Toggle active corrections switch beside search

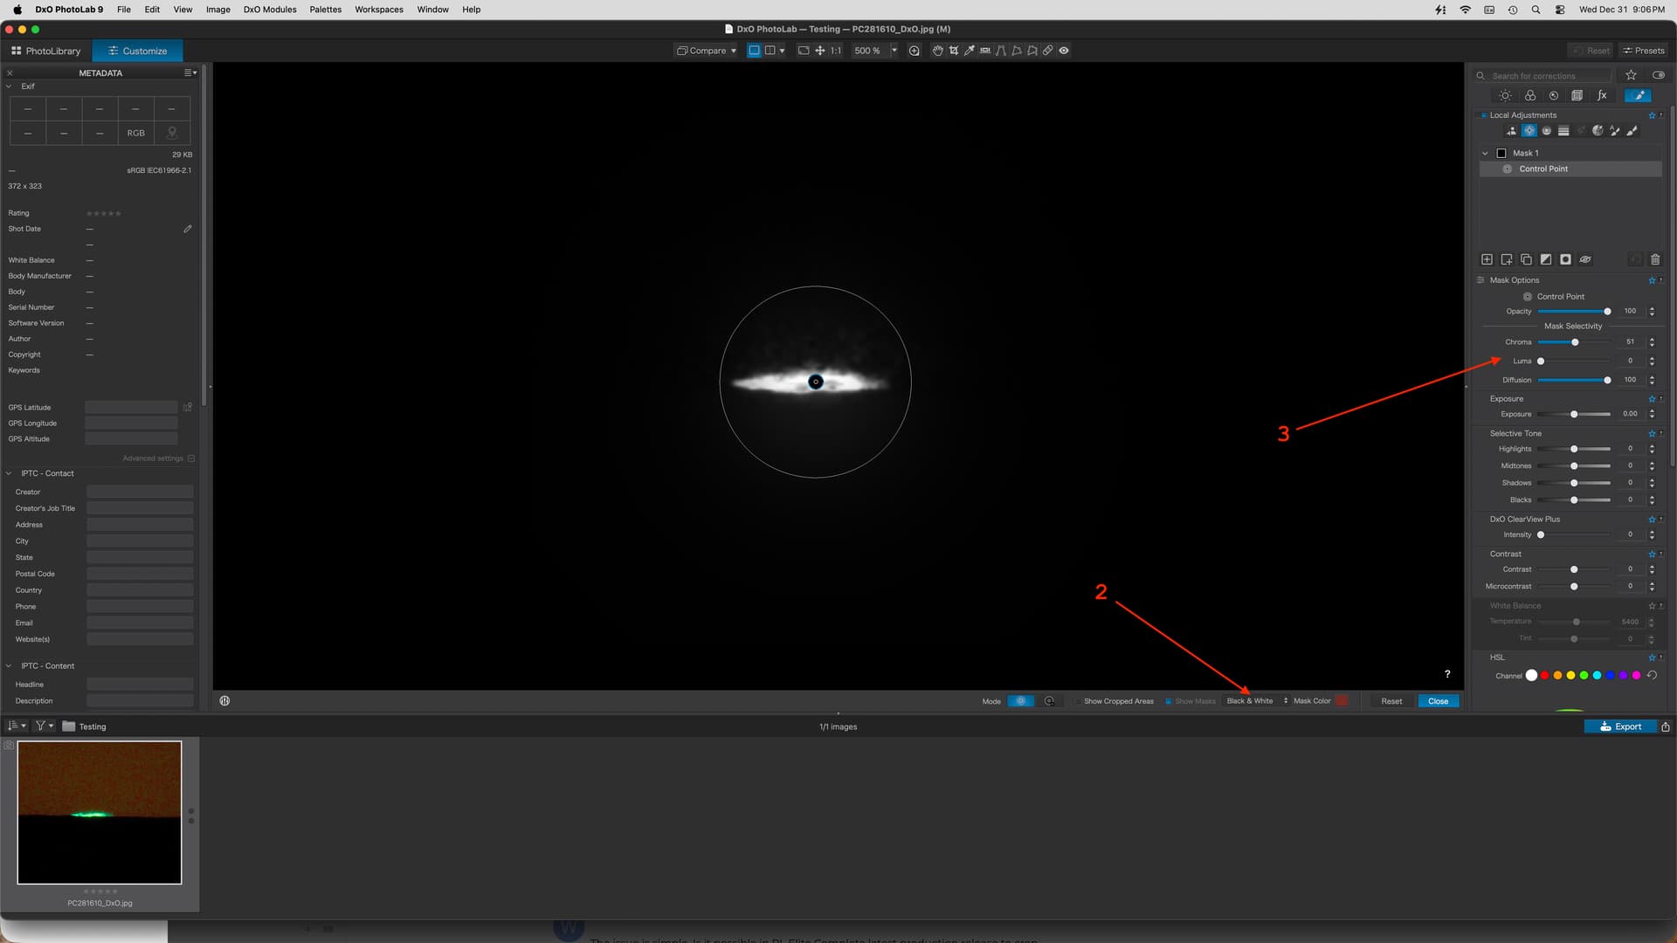pyautogui.click(x=1658, y=75)
